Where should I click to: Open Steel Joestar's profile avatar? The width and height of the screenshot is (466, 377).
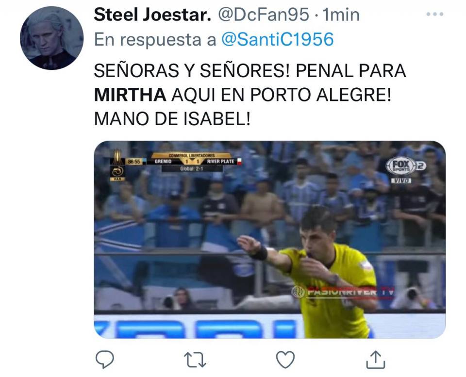(52, 38)
